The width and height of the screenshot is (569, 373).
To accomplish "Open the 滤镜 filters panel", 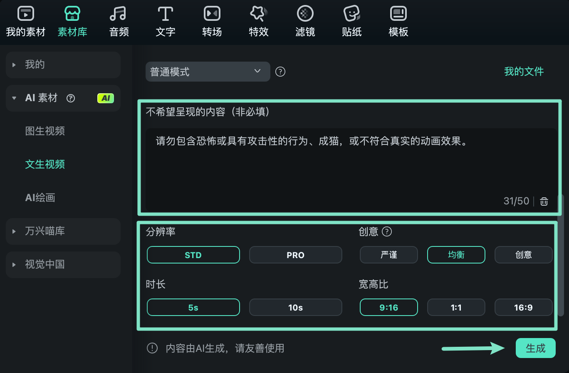I will coord(305,21).
